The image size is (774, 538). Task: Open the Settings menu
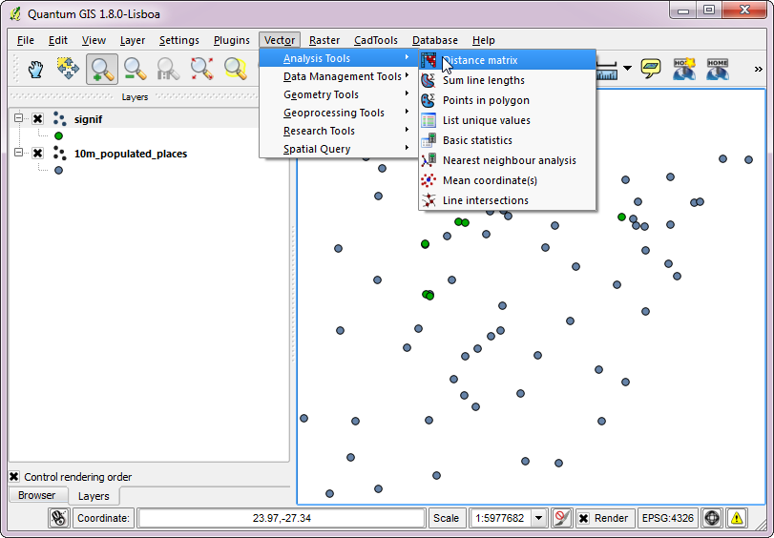178,40
